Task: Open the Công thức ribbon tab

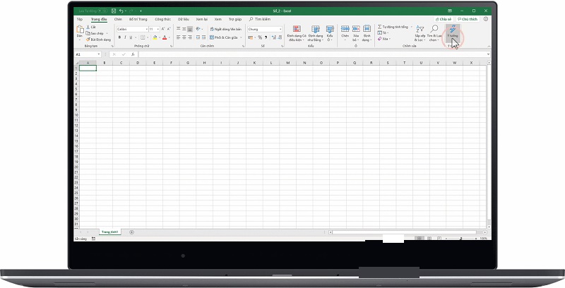Action: click(x=162, y=19)
